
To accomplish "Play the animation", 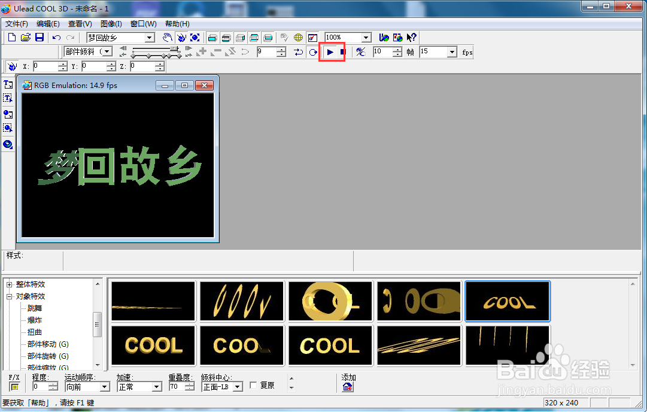I will pos(330,52).
